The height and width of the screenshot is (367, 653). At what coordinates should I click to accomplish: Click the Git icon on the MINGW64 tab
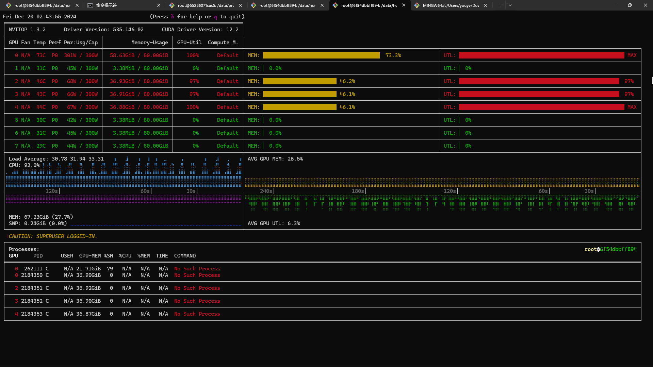coord(417,5)
